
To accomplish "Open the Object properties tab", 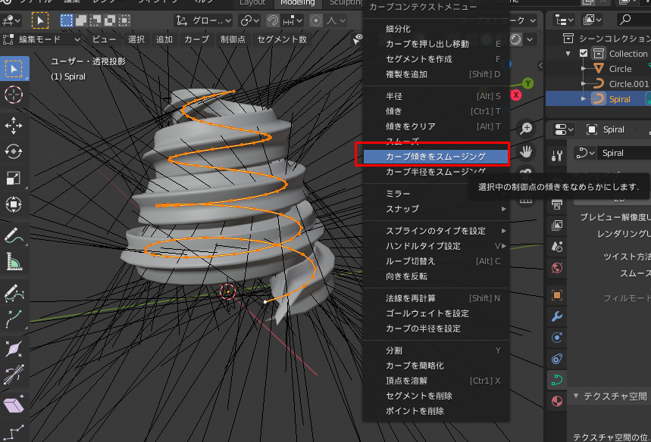I will click(x=557, y=295).
